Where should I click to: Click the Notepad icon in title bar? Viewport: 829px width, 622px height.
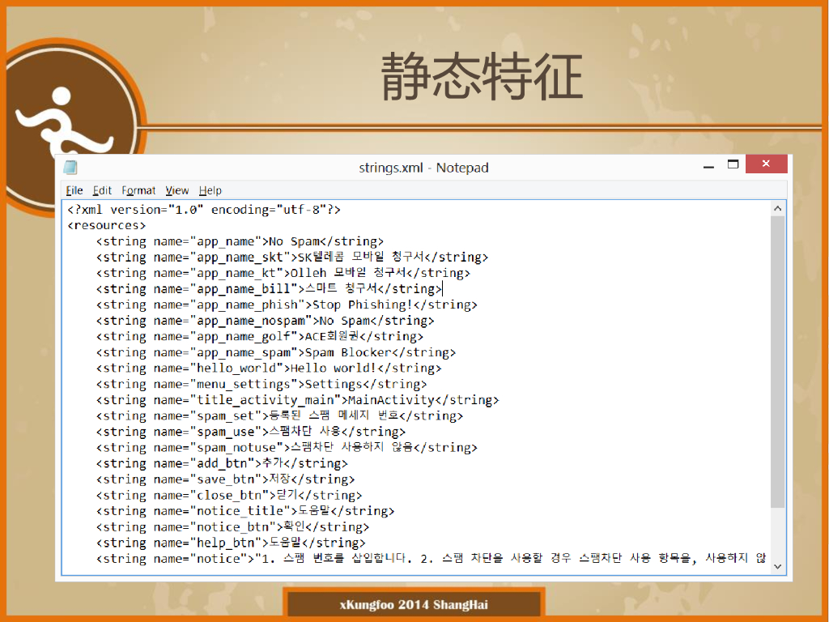(70, 168)
